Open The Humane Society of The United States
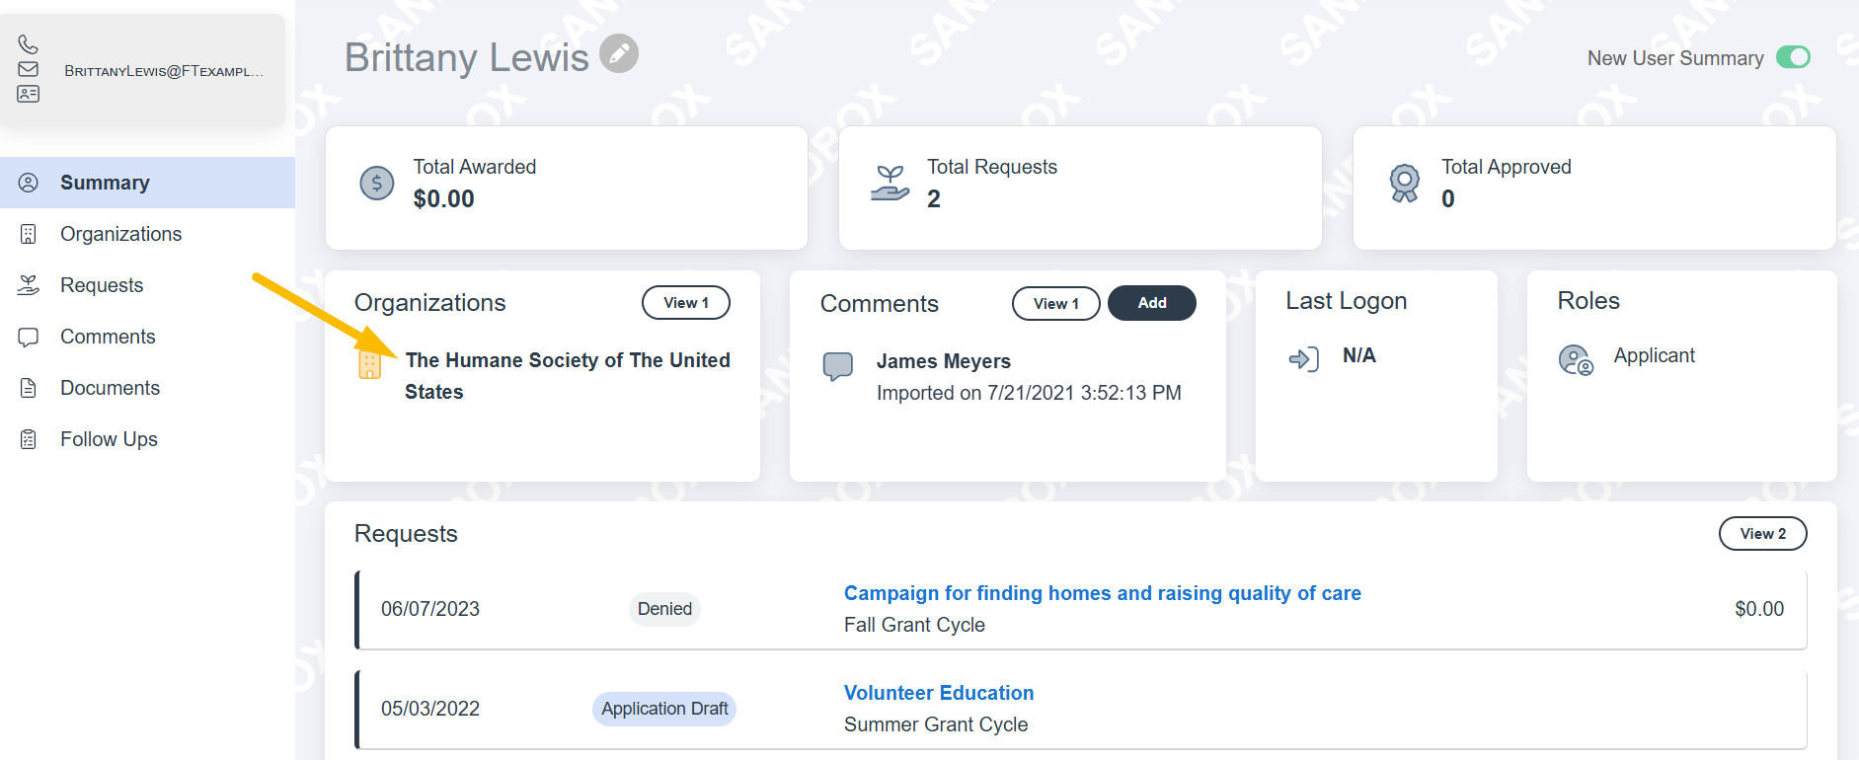Screen dimensions: 1859x760 [x=568, y=376]
